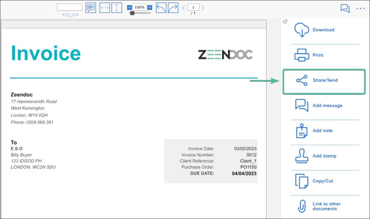Viewport: 370px width, 219px height.
Task: Click the bold Zeendoc sender name
Action: pyautogui.click(x=22, y=94)
